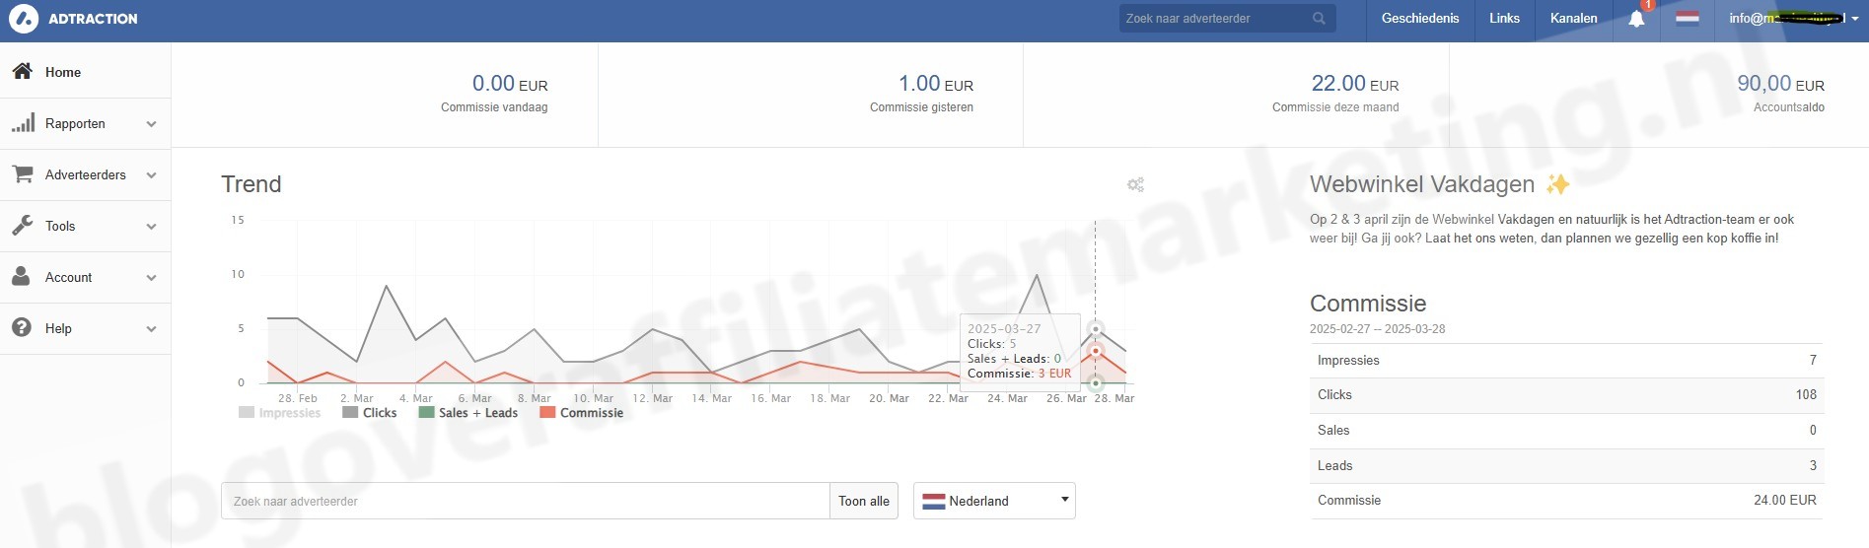This screenshot has height=548, width=1869.
Task: Click the lower Zoek naar adverteerder field
Action: point(525,501)
